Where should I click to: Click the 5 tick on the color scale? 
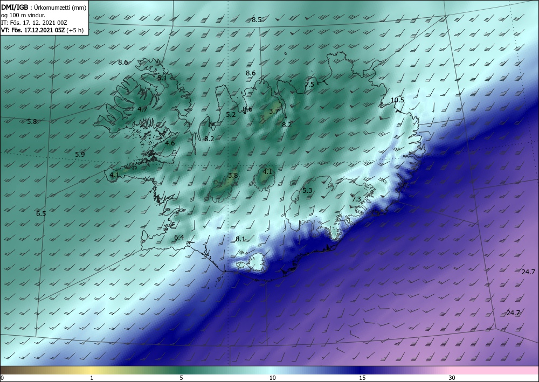pos(181,378)
